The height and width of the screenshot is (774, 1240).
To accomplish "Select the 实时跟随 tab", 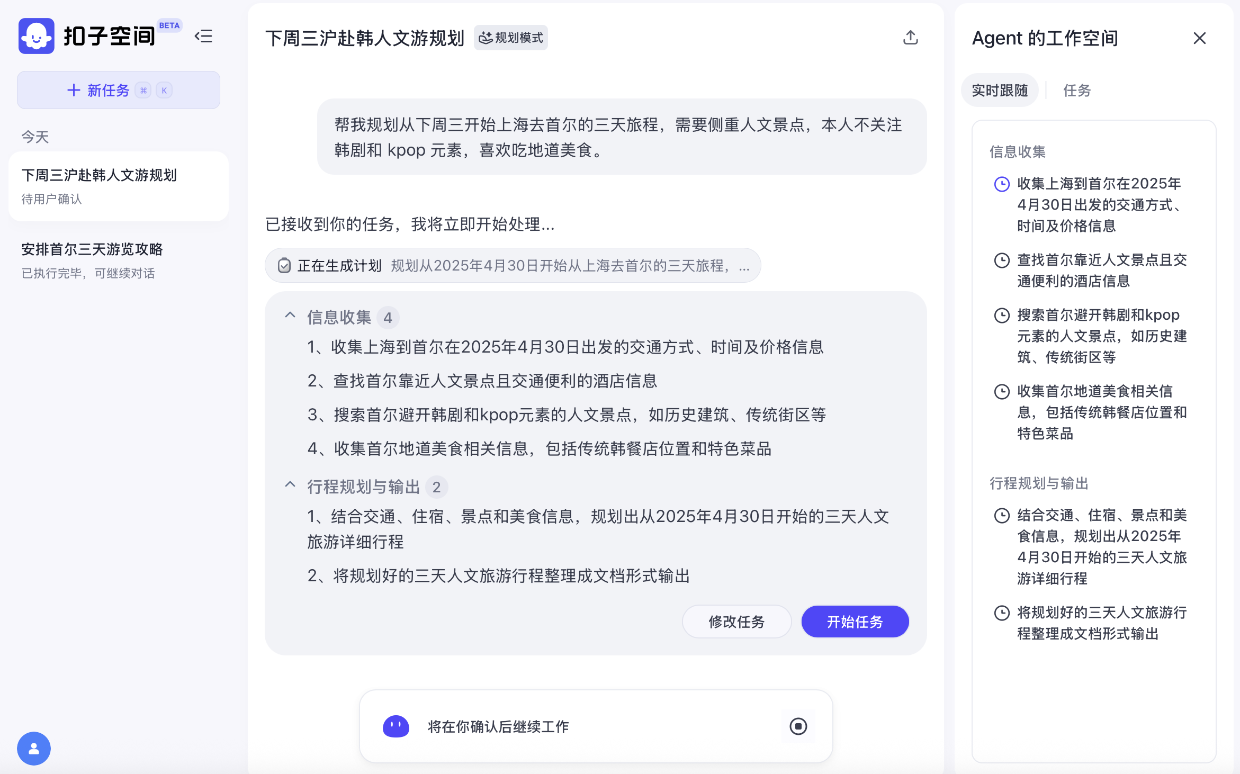I will pyautogui.click(x=1000, y=91).
